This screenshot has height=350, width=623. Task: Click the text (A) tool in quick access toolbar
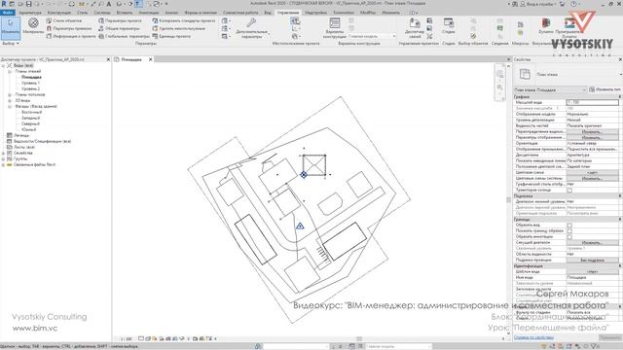click(109, 4)
